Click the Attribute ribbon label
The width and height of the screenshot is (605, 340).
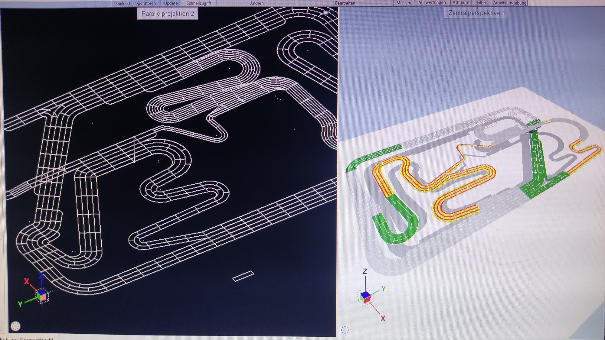click(x=461, y=3)
